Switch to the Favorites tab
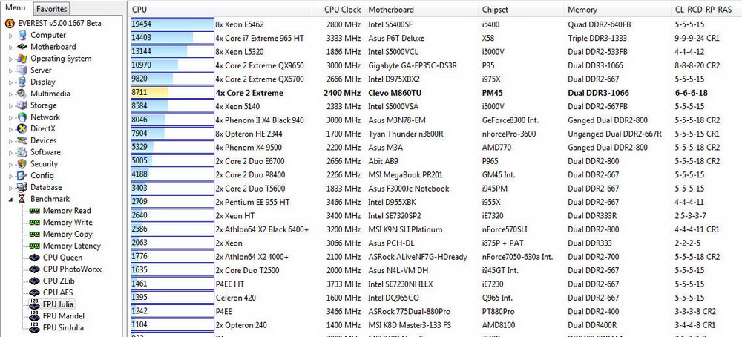This screenshot has height=337, width=742. tap(52, 8)
